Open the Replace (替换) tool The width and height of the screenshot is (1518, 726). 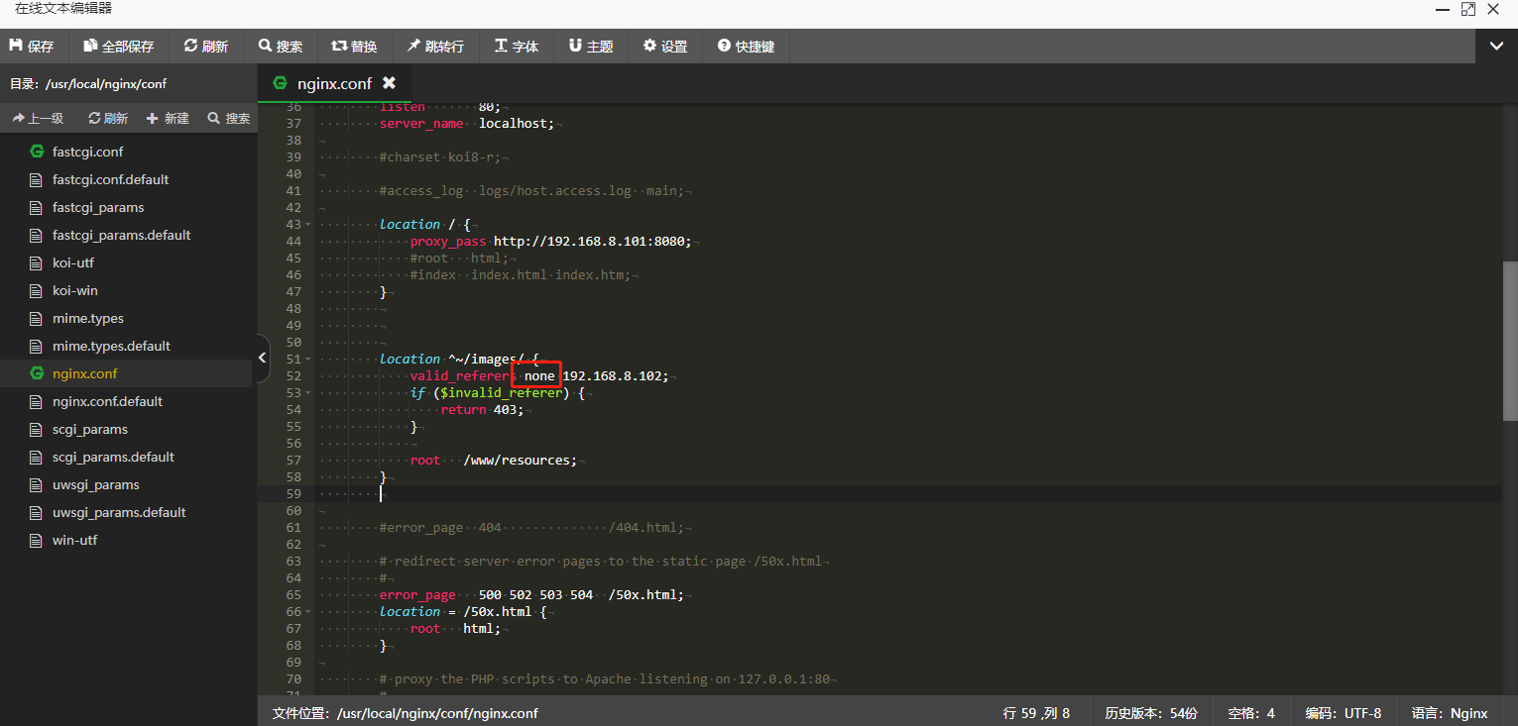pyautogui.click(x=354, y=47)
